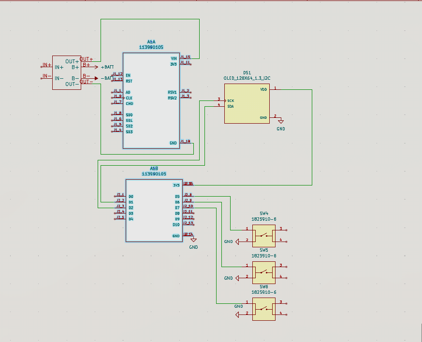The width and height of the screenshot is (422, 342).
Task: Toggle the SW6 switch contact
Action: coord(265,309)
